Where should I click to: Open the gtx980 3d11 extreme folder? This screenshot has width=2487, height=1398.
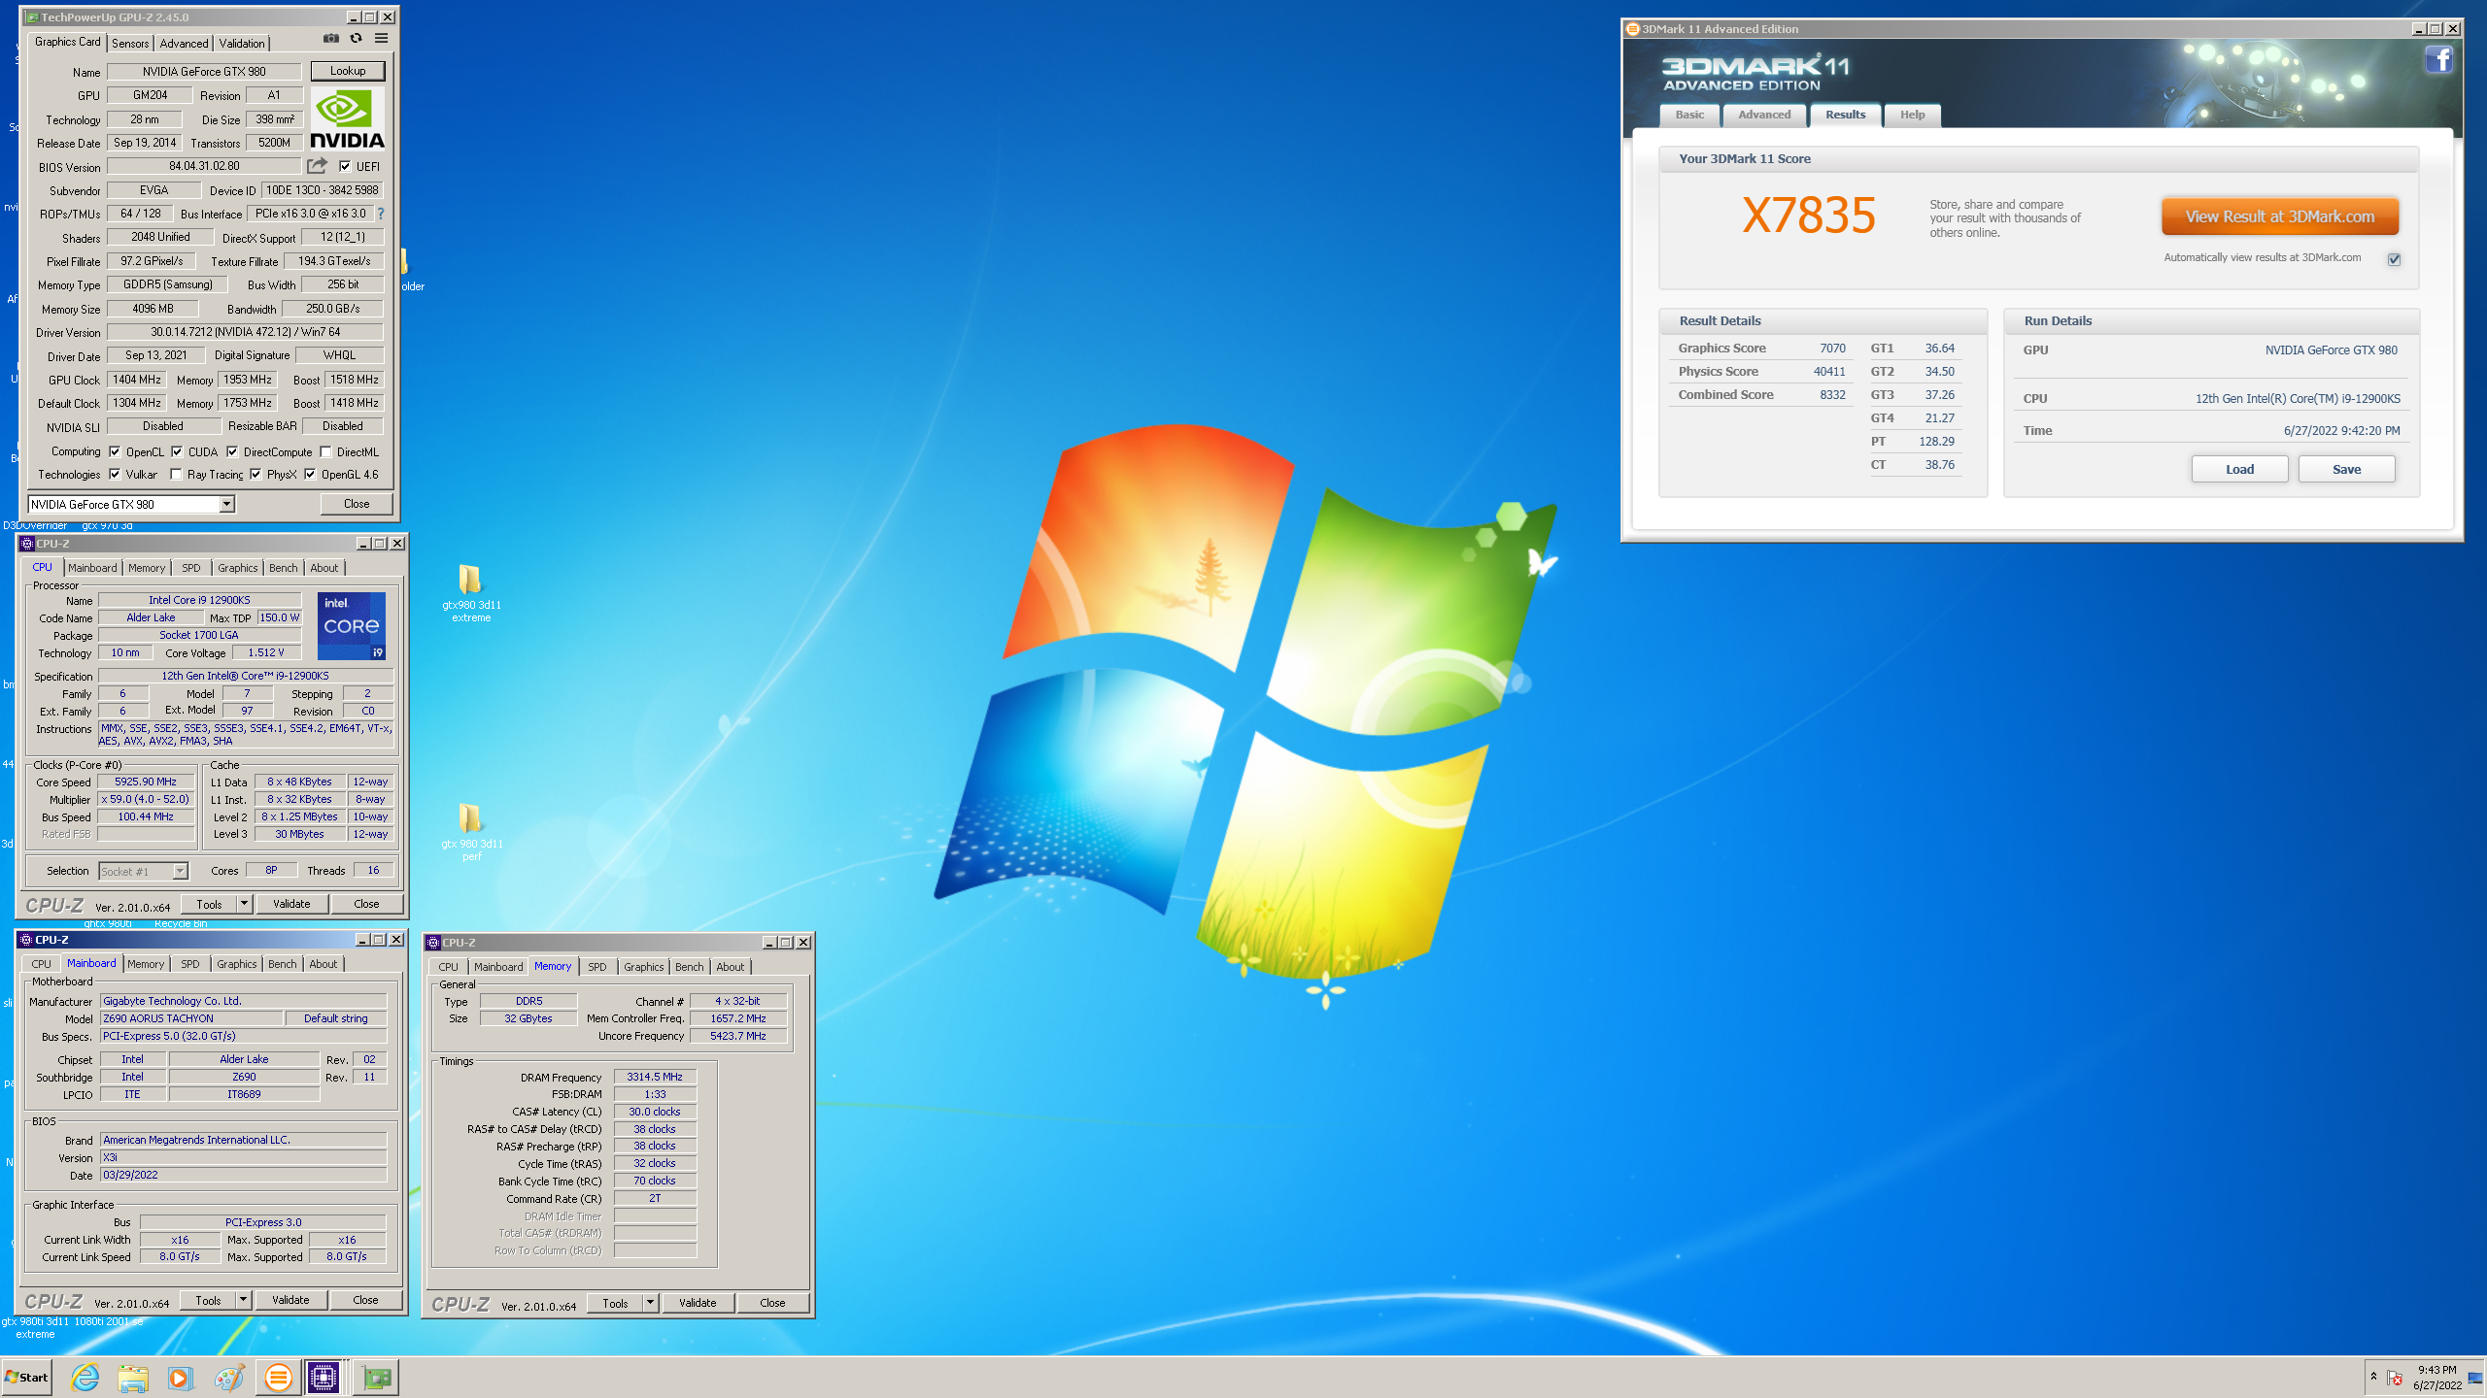[x=471, y=593]
